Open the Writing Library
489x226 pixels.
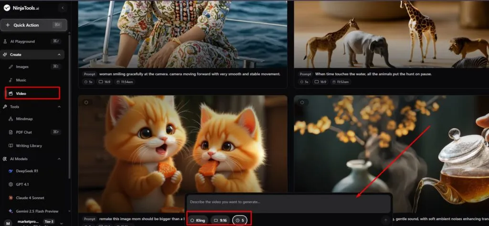point(29,145)
